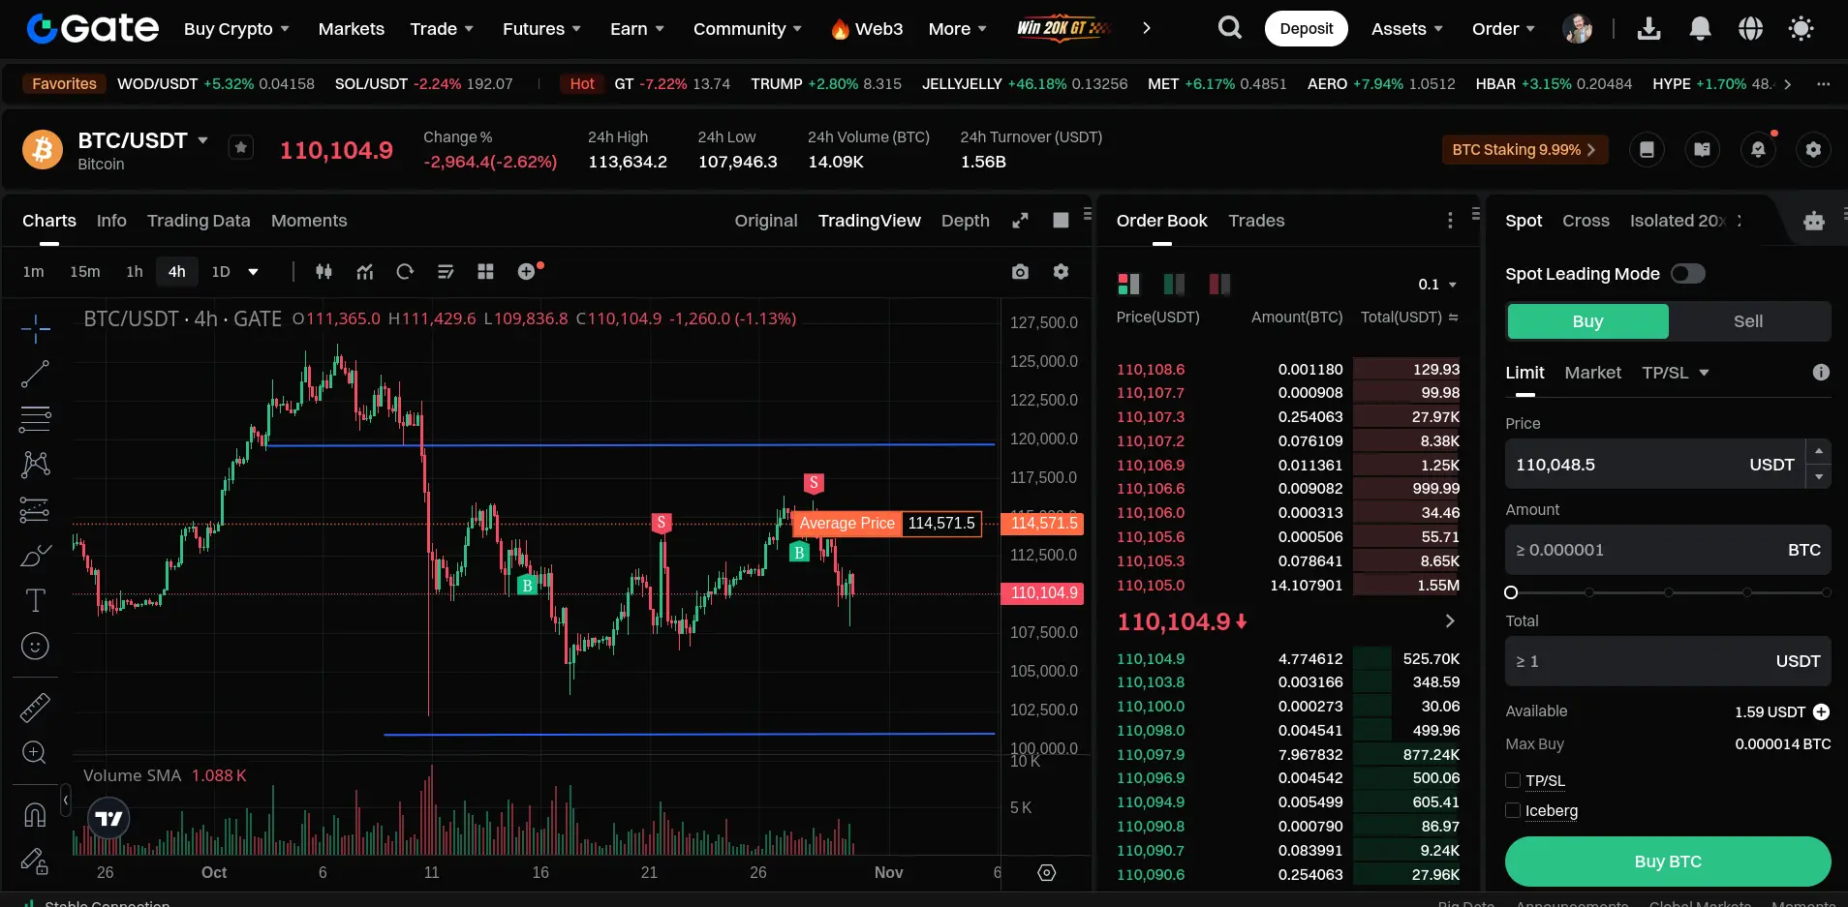The width and height of the screenshot is (1848, 907).
Task: Open the price alert bell icon
Action: [x=1758, y=149]
